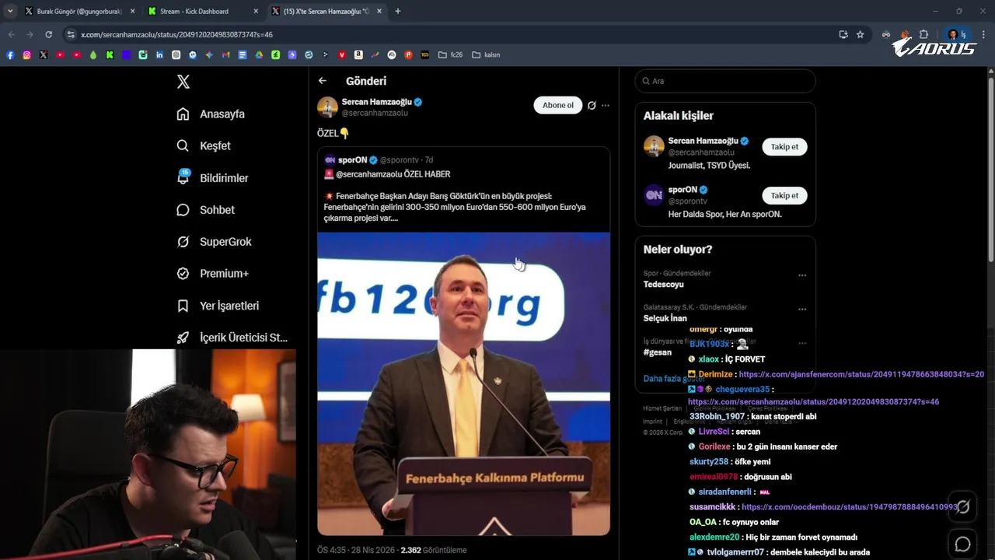Click Sercan Hamzaoğlu avatar in post header

(x=327, y=107)
